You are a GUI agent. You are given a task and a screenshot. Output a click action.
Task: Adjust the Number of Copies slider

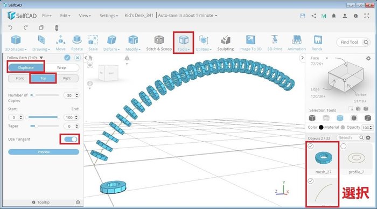click(45, 95)
